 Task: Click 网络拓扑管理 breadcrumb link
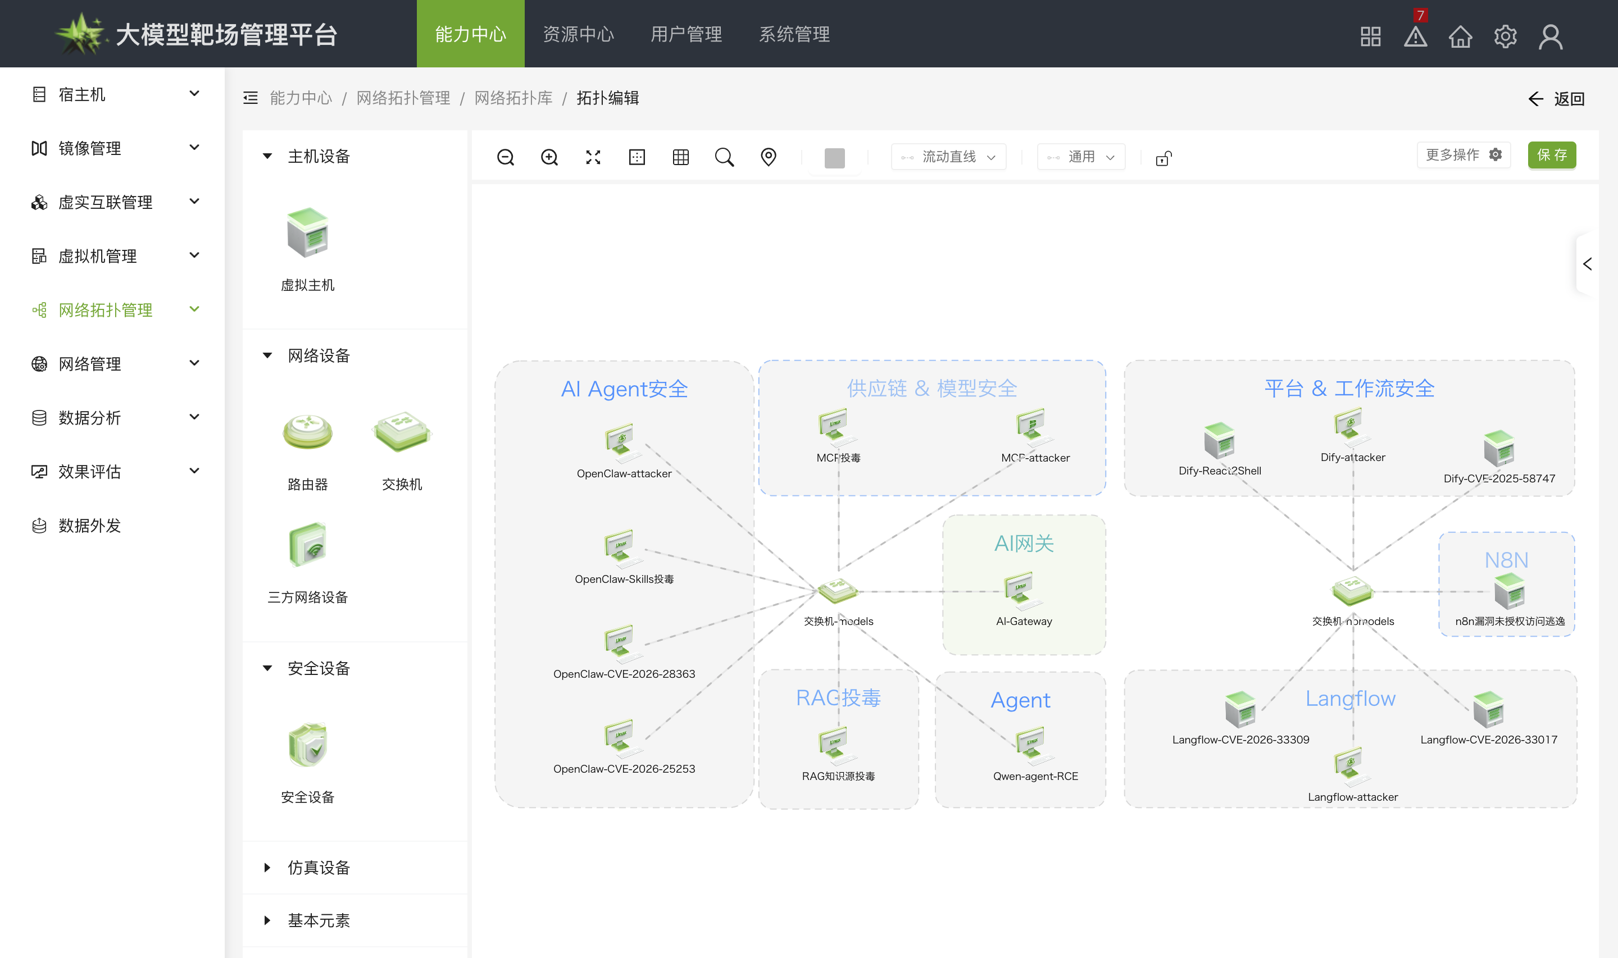pyautogui.click(x=403, y=98)
